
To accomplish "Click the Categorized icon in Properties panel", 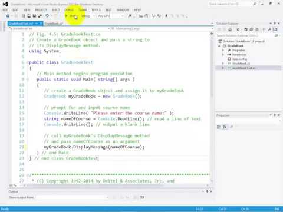I will point(219,127).
